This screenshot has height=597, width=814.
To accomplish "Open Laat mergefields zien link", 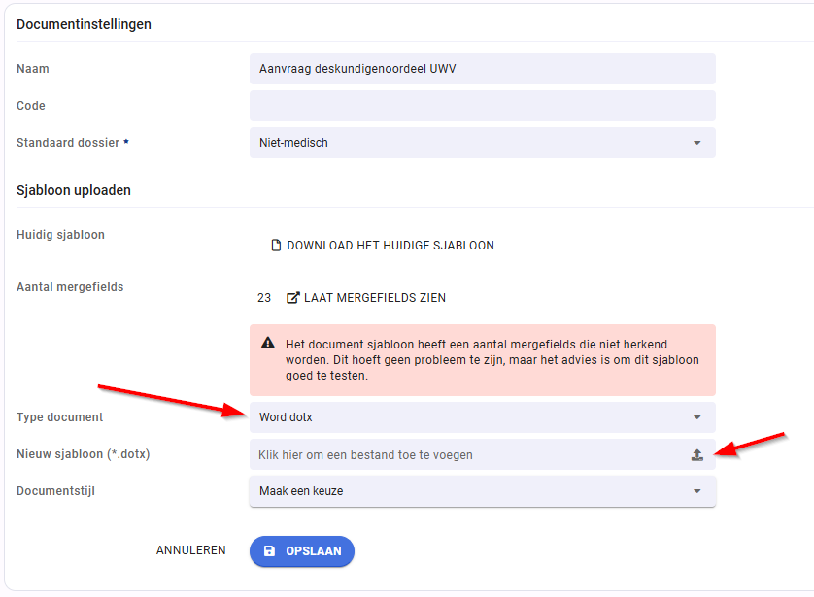I will click(366, 298).
